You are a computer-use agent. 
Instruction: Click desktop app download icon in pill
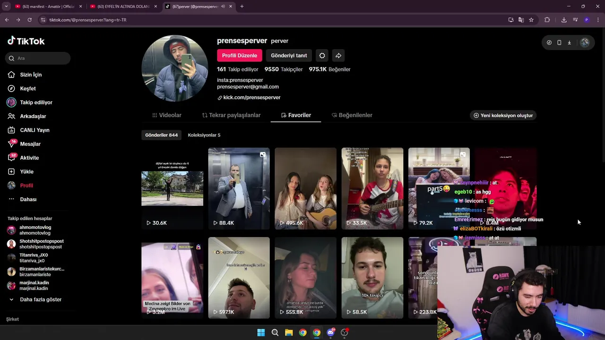click(x=569, y=42)
